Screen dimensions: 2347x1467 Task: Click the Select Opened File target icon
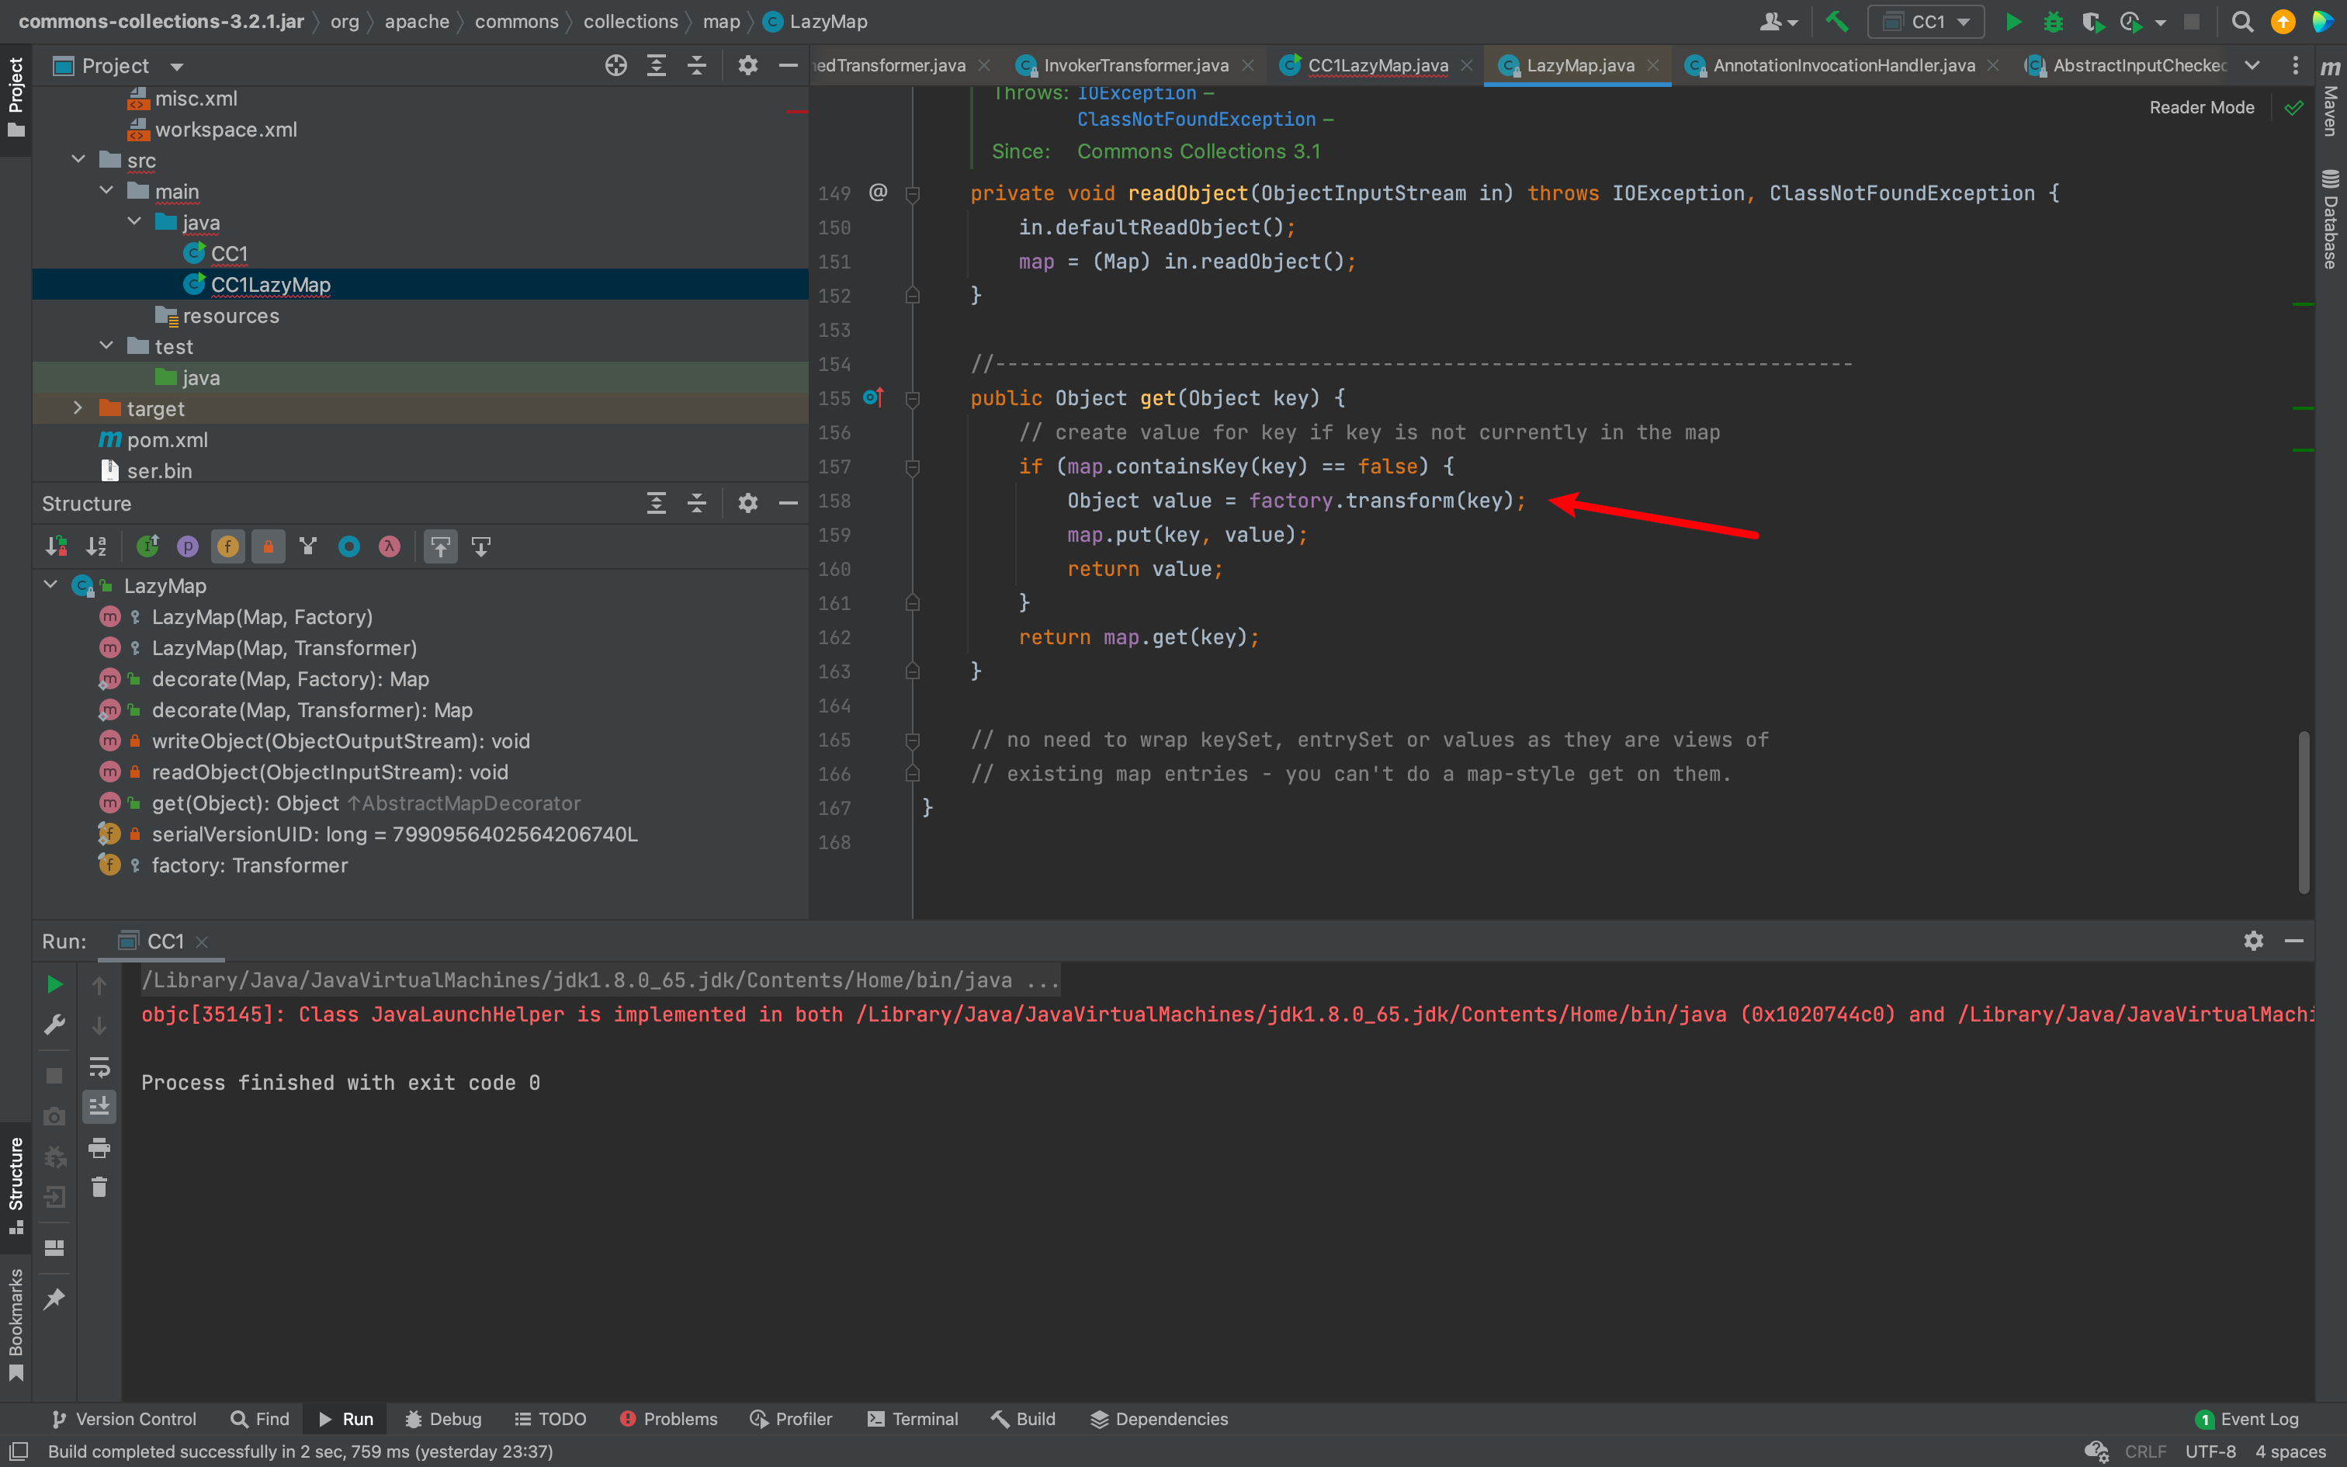[615, 65]
